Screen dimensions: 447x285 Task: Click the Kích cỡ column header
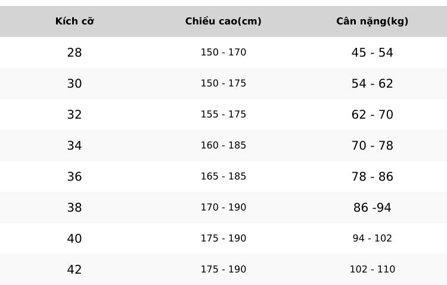(74, 21)
